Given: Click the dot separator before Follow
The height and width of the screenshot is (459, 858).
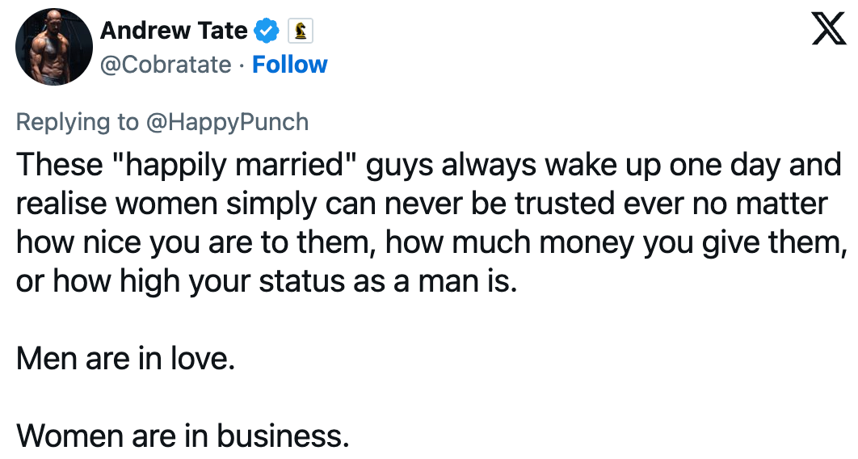Looking at the screenshot, I should click(242, 65).
